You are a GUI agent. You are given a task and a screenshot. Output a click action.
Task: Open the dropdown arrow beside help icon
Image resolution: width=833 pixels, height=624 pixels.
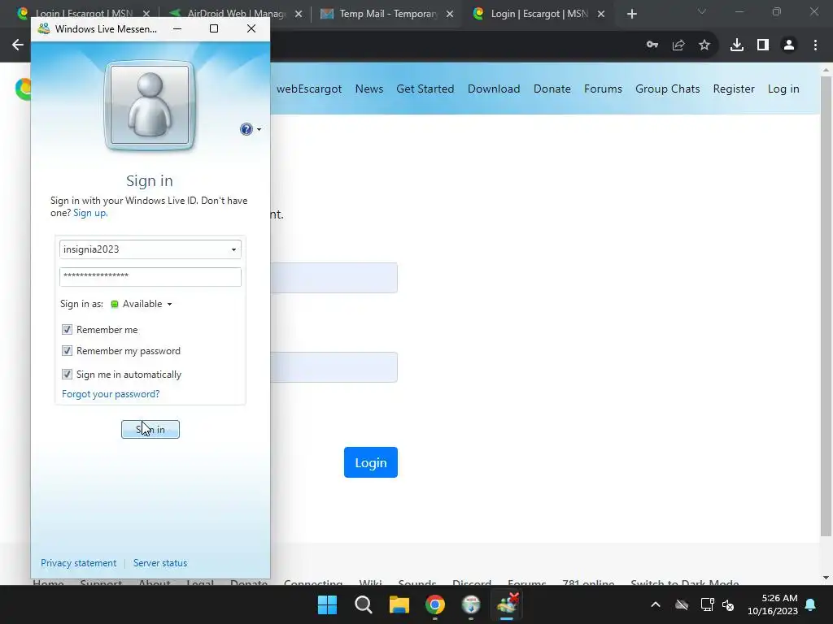tap(259, 129)
